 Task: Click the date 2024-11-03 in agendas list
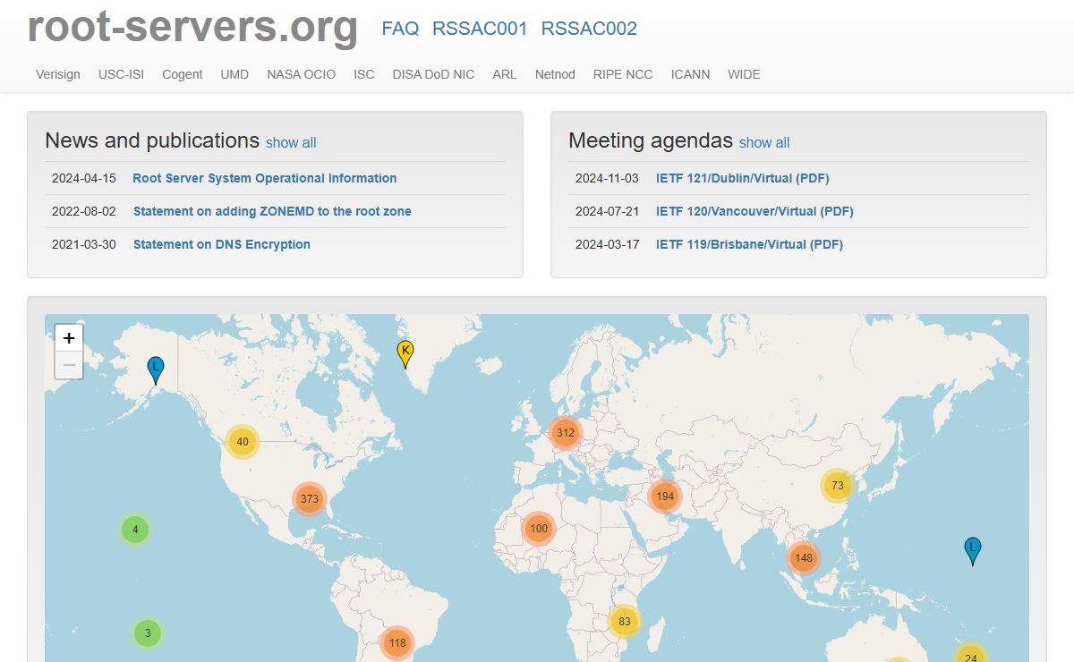(x=608, y=178)
